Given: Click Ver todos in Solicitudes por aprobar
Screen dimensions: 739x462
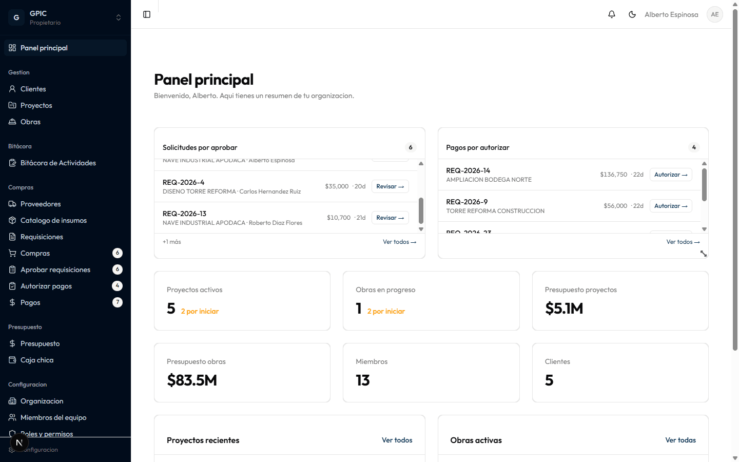Looking at the screenshot, I should (399, 242).
